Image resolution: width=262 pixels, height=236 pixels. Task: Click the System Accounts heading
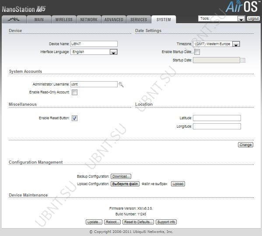25,72
